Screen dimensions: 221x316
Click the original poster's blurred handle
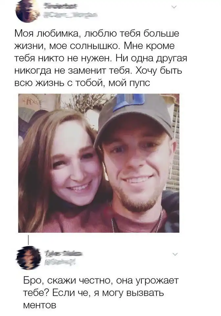coord(70,15)
